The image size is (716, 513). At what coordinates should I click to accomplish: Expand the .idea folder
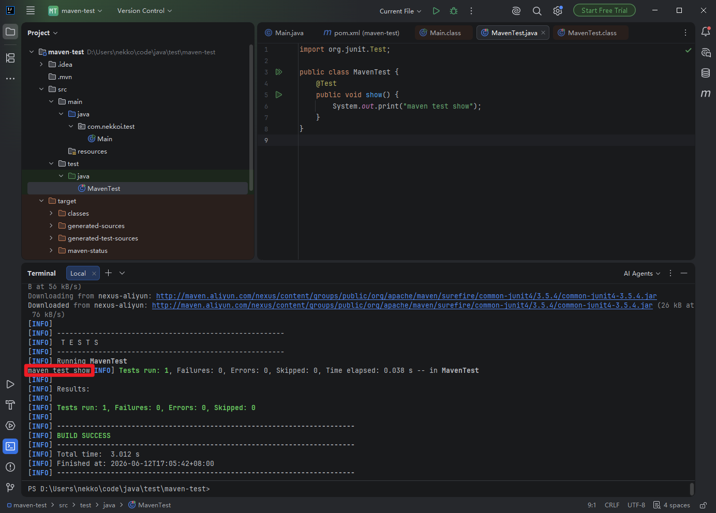coord(41,64)
